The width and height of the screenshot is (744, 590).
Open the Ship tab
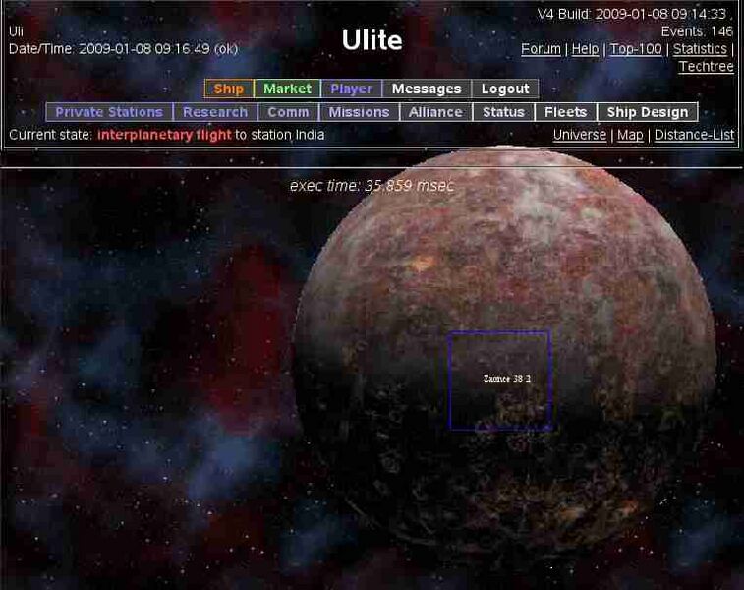coord(229,89)
